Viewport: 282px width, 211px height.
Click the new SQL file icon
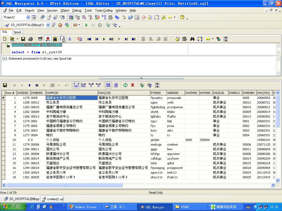[x=5, y=39]
